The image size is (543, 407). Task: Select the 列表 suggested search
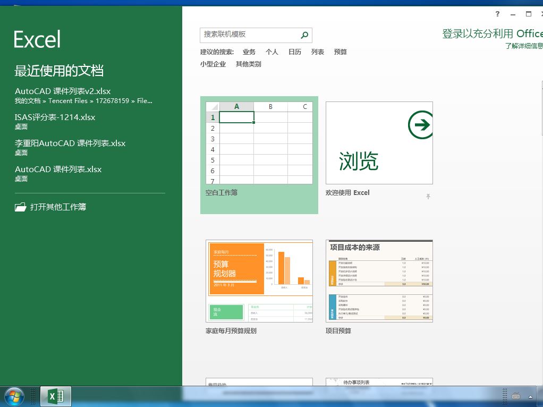(x=318, y=52)
